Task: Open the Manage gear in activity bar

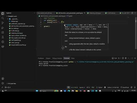Action: coord(3,83)
